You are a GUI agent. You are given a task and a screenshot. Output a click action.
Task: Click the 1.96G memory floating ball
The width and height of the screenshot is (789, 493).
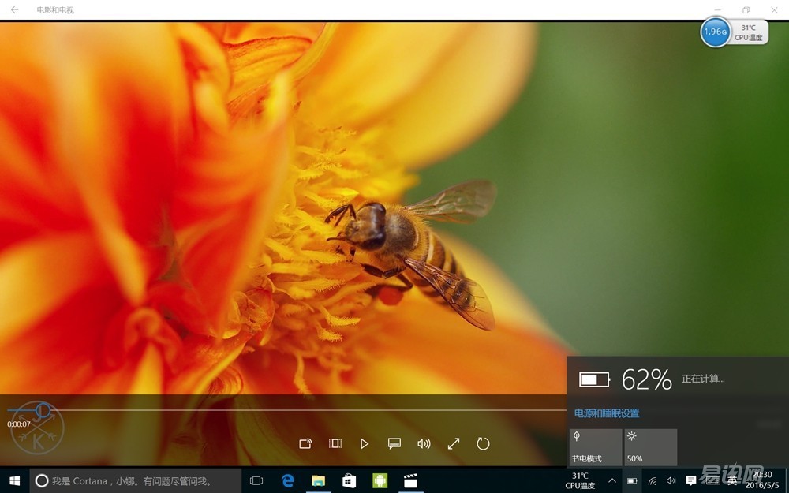[x=715, y=32]
